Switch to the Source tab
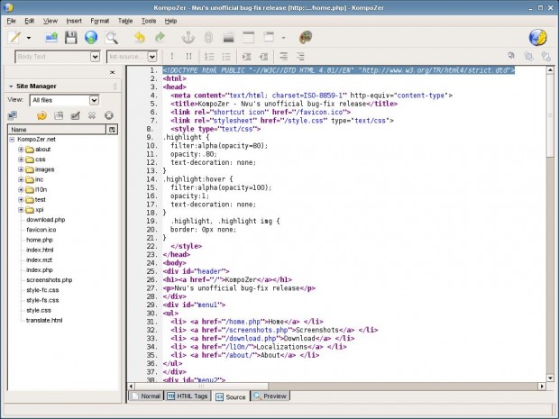This screenshot has width=559, height=419. coord(231,396)
